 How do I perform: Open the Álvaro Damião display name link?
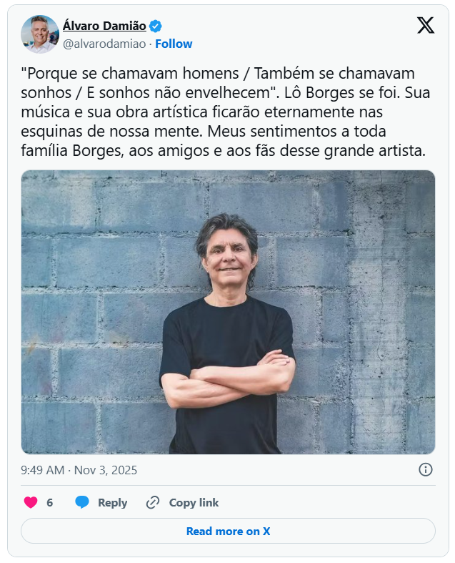[x=104, y=26]
